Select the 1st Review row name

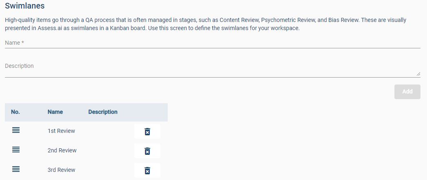[x=61, y=131]
